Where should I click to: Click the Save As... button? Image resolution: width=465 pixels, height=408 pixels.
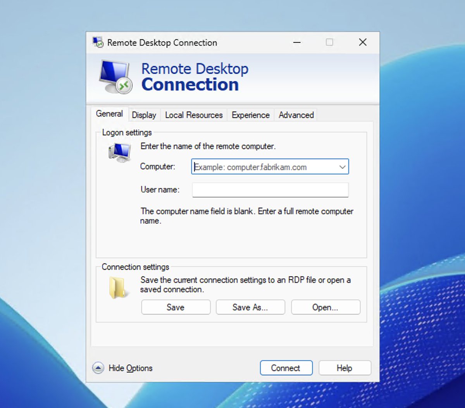click(x=250, y=307)
